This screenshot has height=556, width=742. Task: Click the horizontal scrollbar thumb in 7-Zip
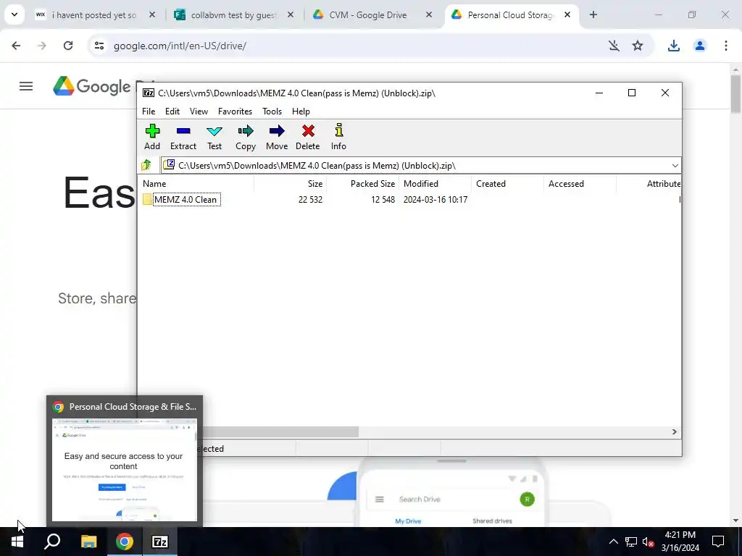pos(280,431)
